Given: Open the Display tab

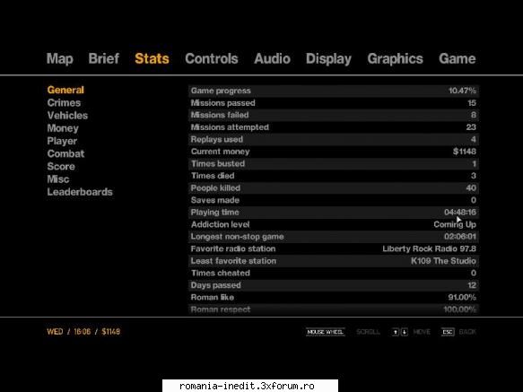Looking at the screenshot, I should [x=328, y=59].
